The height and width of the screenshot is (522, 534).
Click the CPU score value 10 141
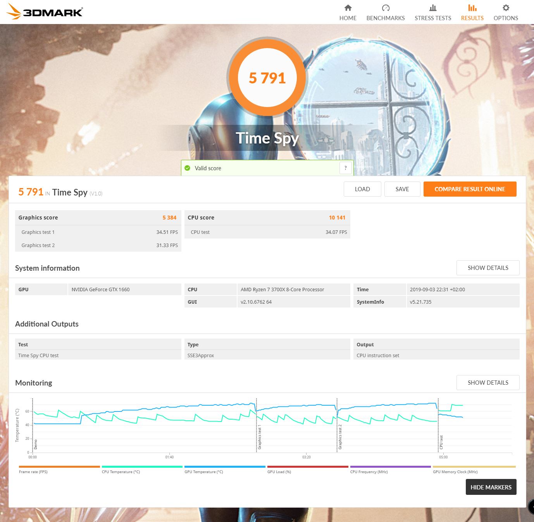click(337, 218)
